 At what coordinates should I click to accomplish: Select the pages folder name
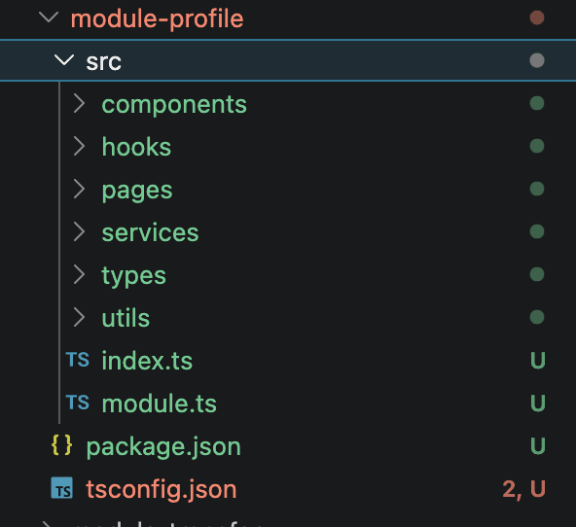coord(137,191)
